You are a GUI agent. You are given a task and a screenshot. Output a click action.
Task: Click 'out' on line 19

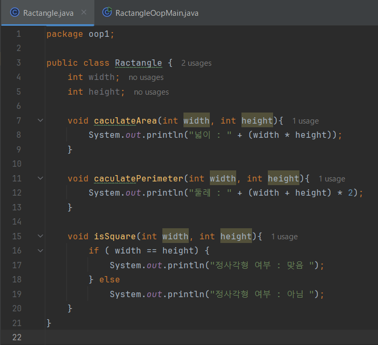click(x=154, y=295)
